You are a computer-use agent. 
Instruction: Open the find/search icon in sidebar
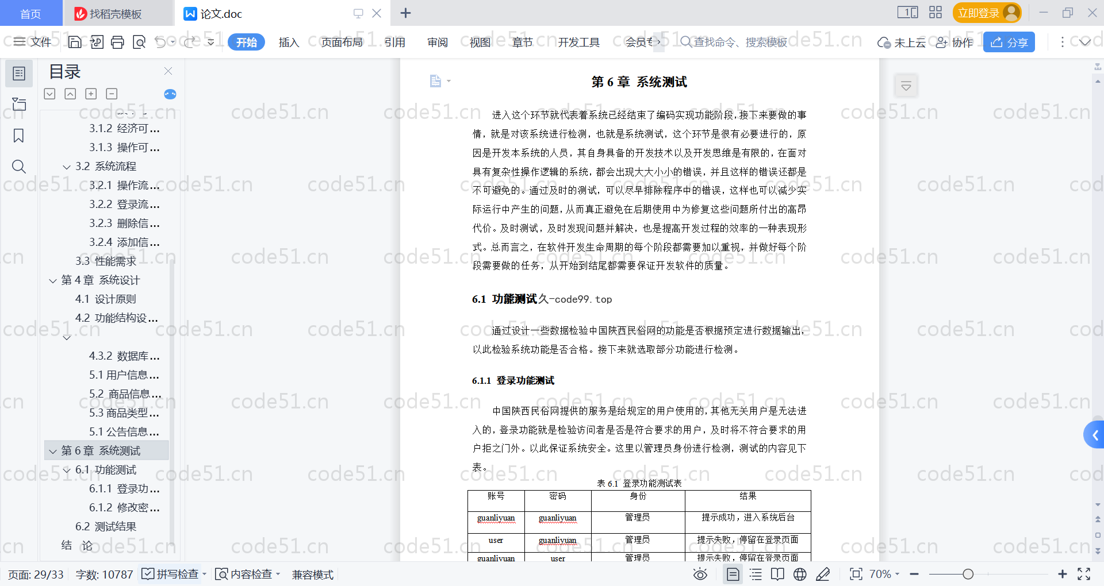19,167
